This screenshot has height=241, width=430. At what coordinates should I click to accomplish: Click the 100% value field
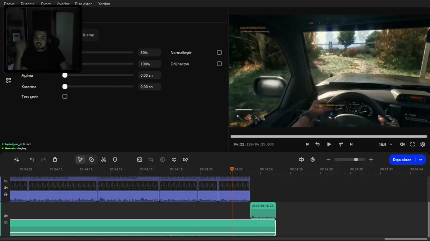tap(149, 64)
